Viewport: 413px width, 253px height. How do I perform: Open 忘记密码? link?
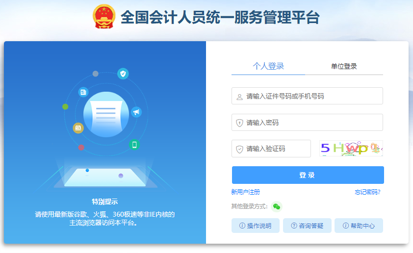point(367,192)
